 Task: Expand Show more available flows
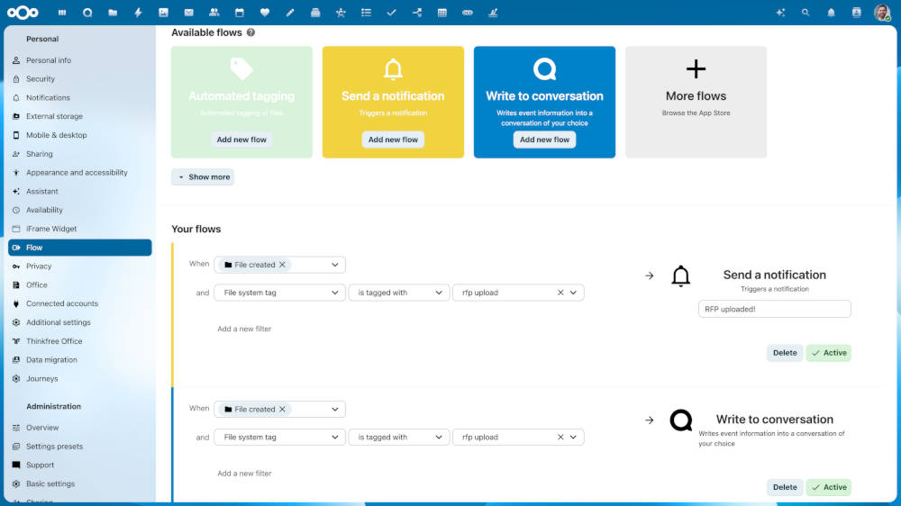pos(203,176)
